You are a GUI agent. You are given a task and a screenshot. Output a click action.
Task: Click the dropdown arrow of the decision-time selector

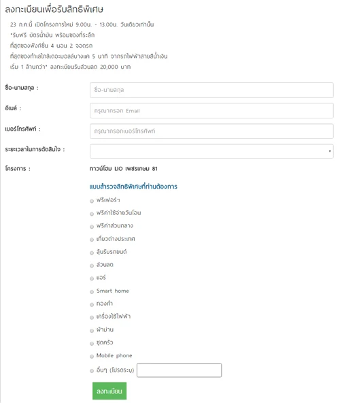[x=330, y=151]
